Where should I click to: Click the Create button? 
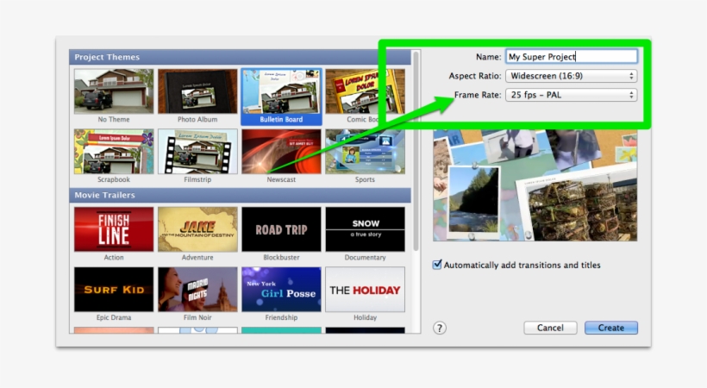click(x=611, y=328)
